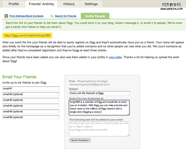186x149 pixels.
Task: Click inside the customizable Email message box
Action: click(x=99, y=107)
